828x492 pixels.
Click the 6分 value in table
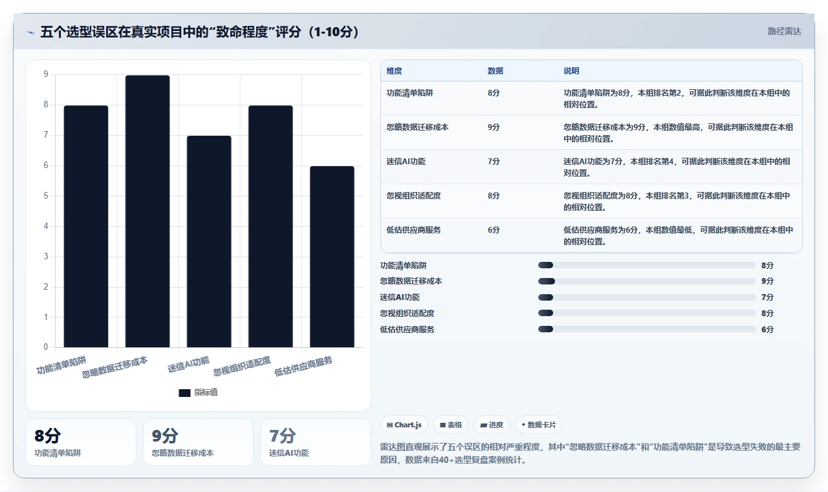[494, 230]
